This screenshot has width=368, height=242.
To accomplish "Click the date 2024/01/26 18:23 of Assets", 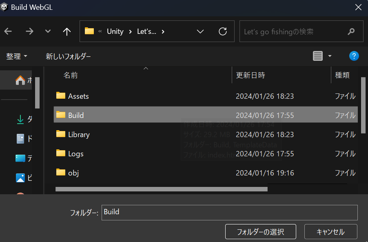I will (265, 96).
